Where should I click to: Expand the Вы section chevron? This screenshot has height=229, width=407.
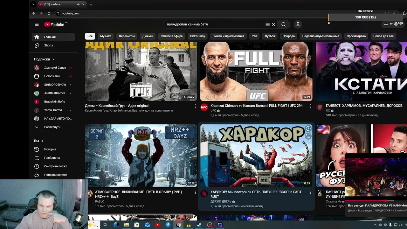[x=42, y=141]
